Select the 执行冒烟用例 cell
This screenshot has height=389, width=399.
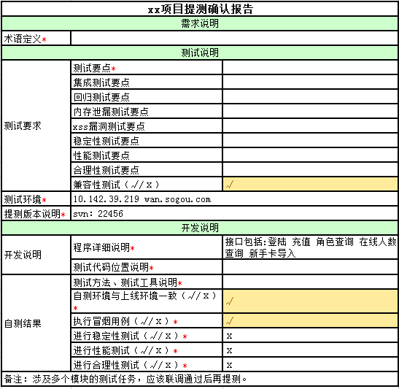(147, 320)
